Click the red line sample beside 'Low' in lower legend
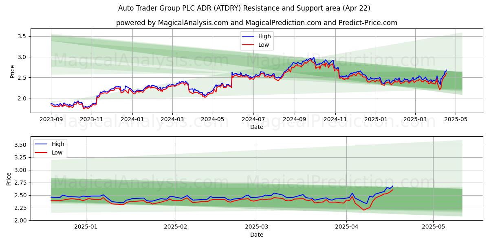 click(42, 153)
